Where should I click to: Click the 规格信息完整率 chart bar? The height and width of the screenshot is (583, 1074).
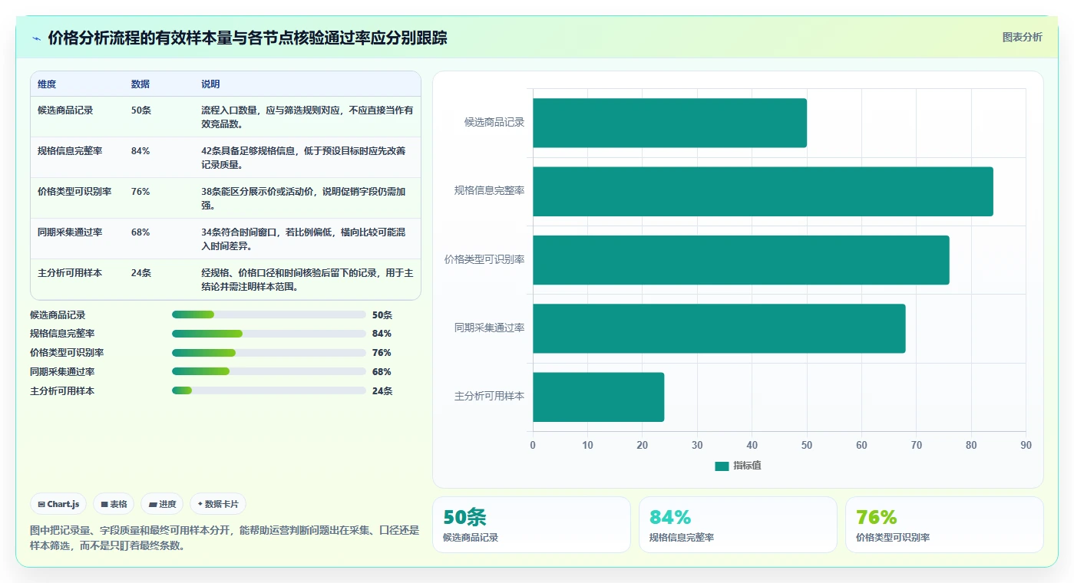click(763, 191)
